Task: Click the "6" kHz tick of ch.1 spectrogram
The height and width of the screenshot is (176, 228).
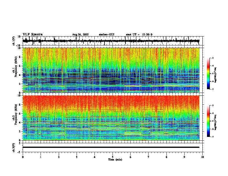Action: [x=20, y=66]
